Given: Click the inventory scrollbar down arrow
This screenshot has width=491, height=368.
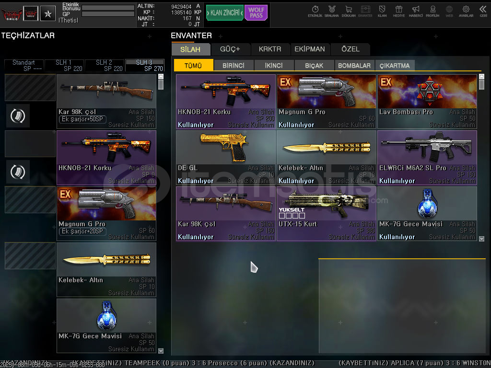Looking at the screenshot, I should [x=481, y=239].
